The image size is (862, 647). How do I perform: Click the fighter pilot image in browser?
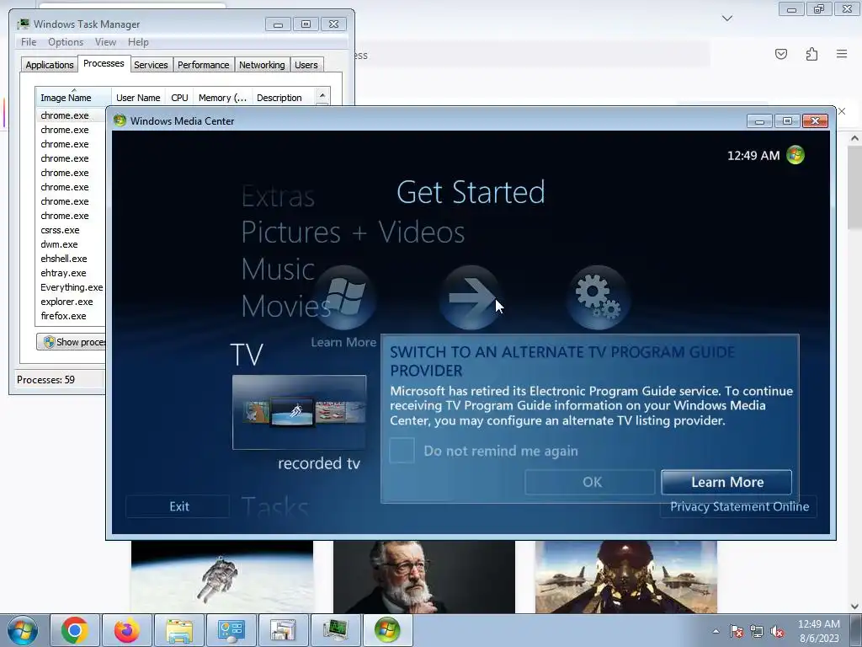tap(626, 577)
